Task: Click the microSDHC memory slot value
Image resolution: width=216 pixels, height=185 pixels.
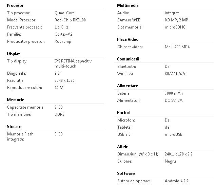Action: point(175,27)
